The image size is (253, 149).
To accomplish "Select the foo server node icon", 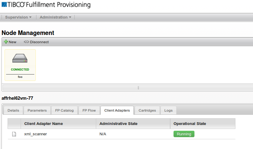I will [20, 58].
